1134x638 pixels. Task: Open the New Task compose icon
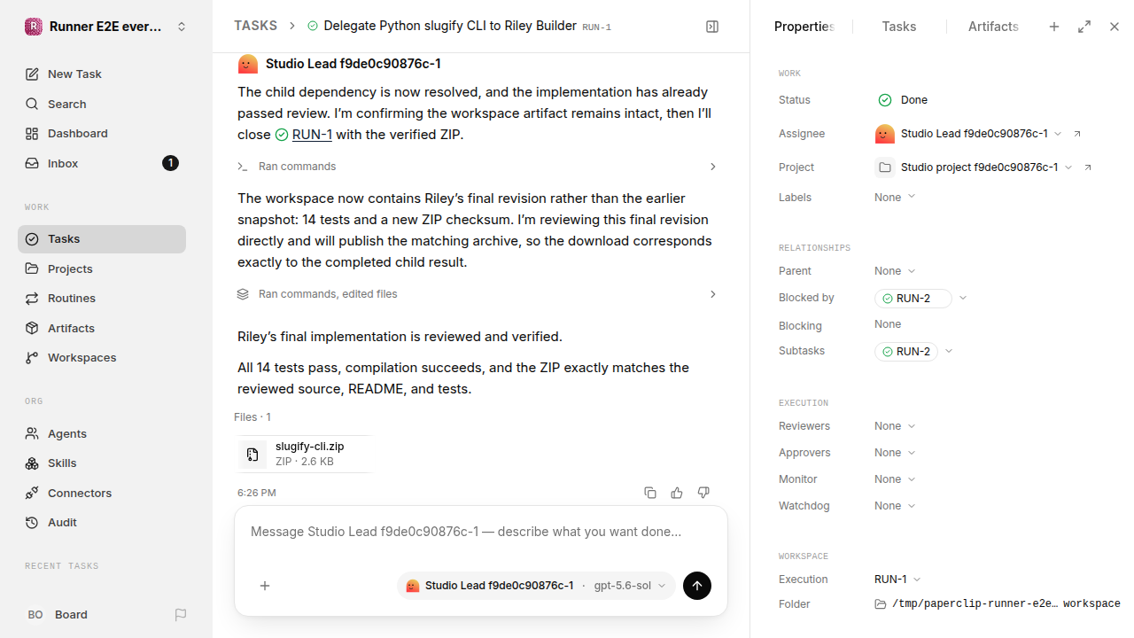pos(32,74)
